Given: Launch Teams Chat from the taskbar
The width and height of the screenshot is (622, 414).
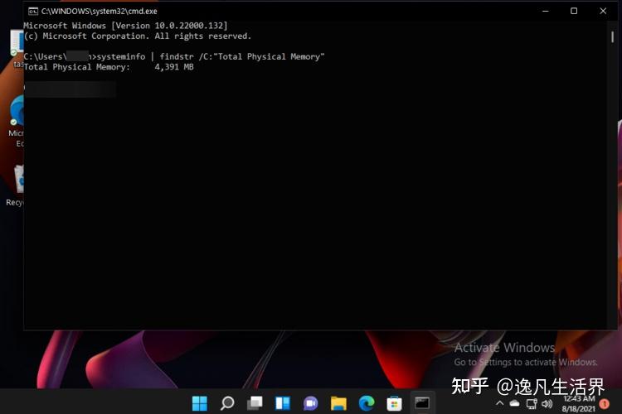Looking at the screenshot, I should point(311,403).
